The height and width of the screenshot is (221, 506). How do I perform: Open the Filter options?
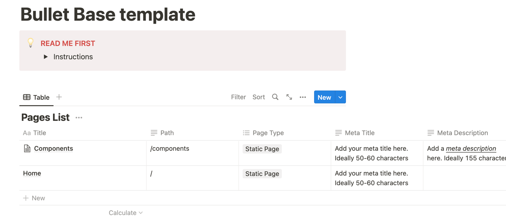click(238, 97)
